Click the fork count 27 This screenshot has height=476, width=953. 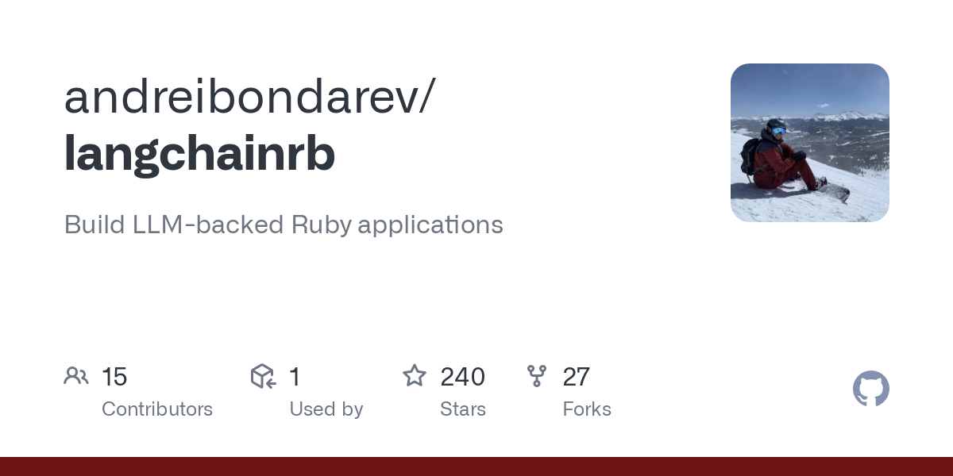point(576,377)
